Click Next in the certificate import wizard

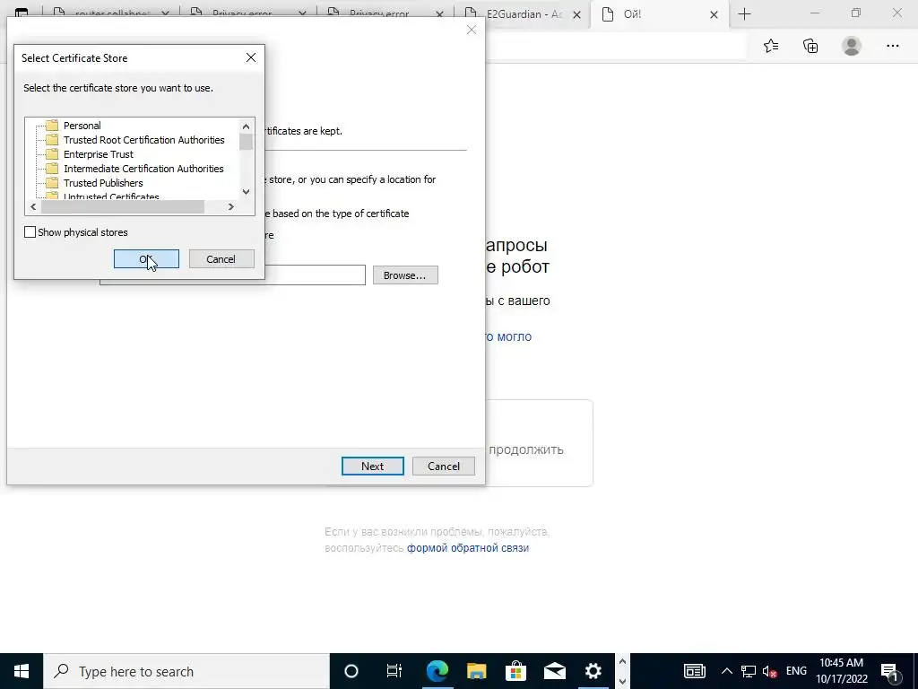pos(372,467)
